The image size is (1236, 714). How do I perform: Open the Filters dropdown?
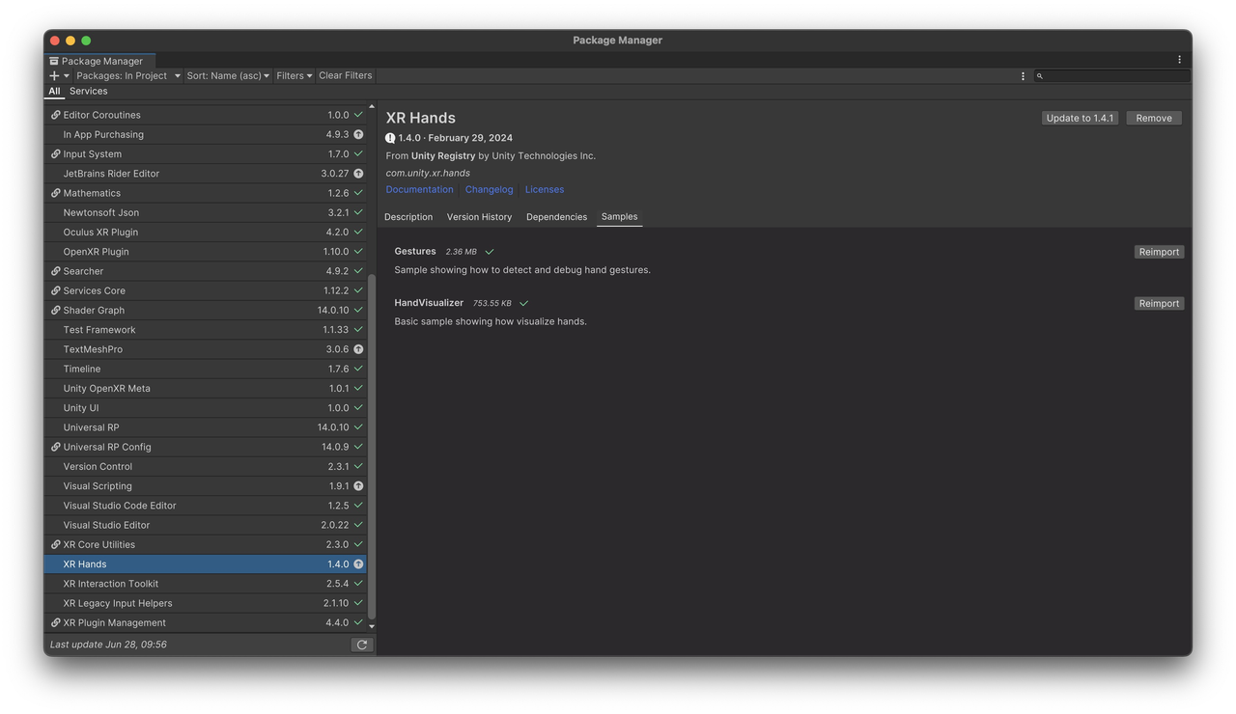pyautogui.click(x=295, y=75)
